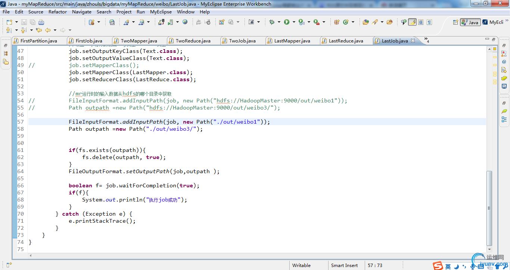Open the Refactor menu
Viewport: 510px width, 270px height.
58,12
